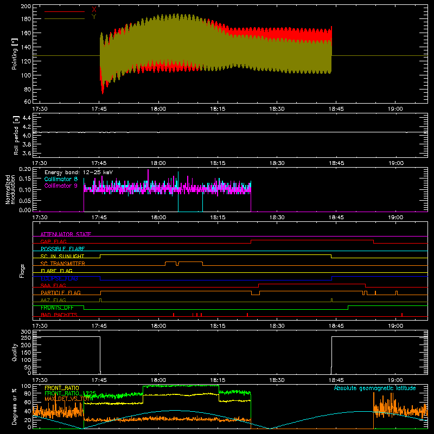Click the magenta Collimator 9 legend label

pos(61,186)
